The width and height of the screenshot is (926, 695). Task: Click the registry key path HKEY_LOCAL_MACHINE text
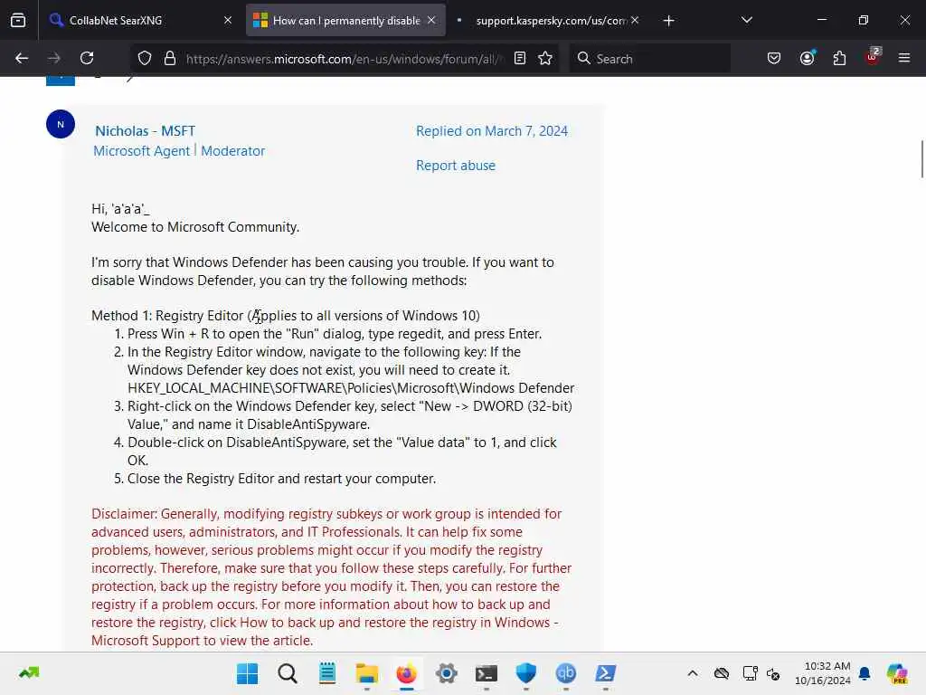pos(351,387)
